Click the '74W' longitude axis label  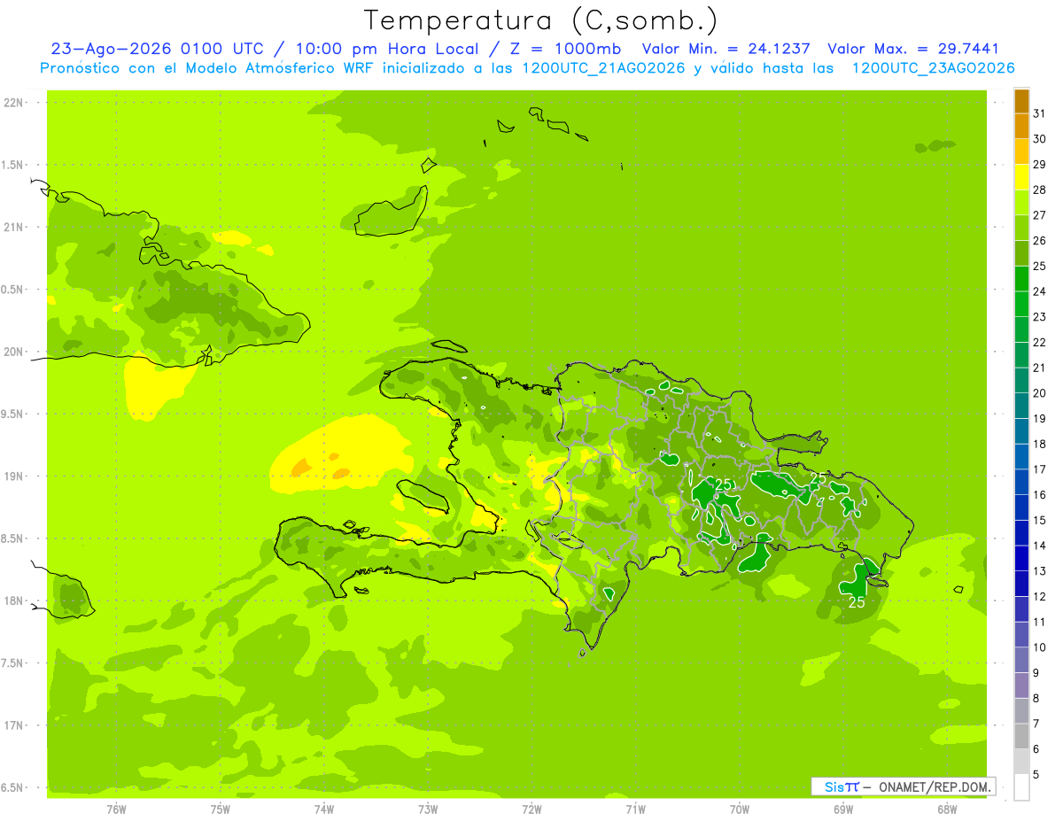pyautogui.click(x=324, y=809)
